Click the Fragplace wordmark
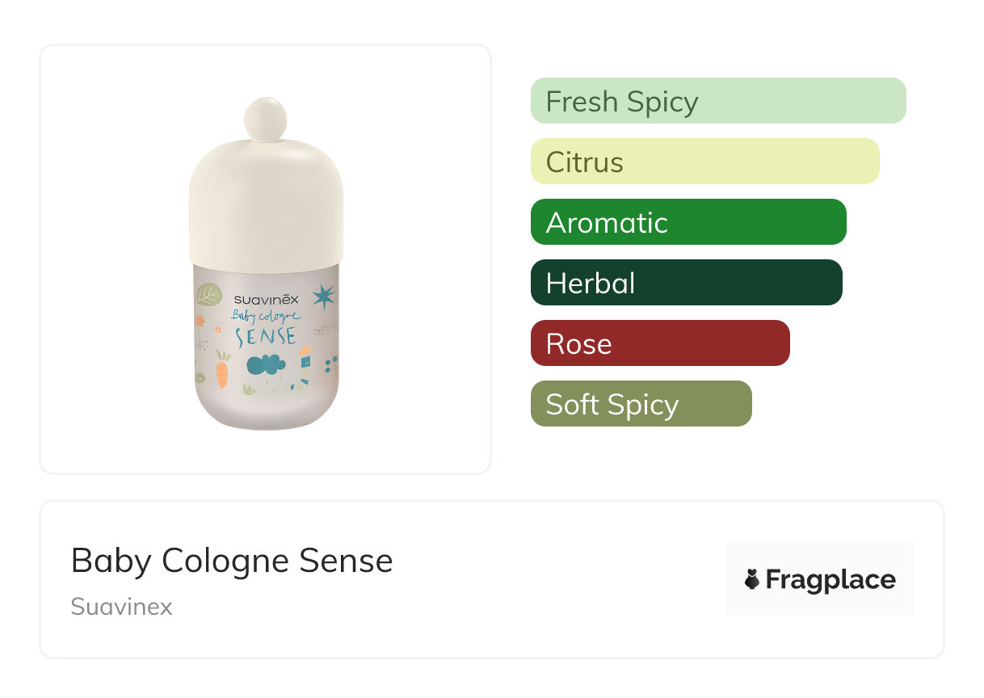 831,579
